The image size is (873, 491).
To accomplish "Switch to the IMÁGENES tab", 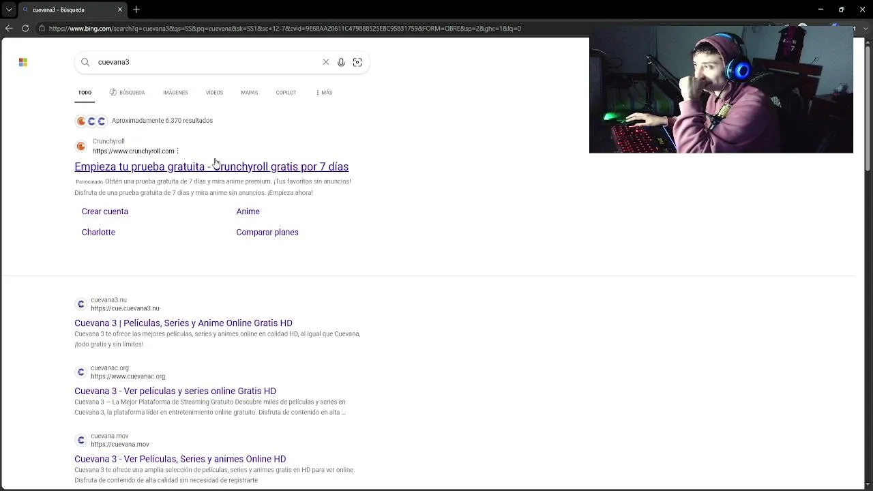I will (175, 93).
